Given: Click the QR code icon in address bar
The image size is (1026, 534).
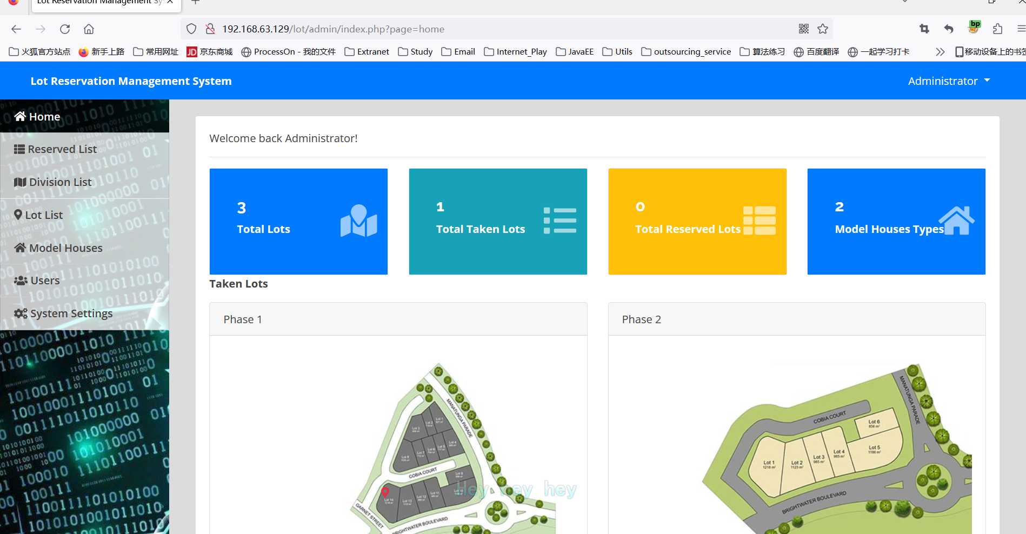Looking at the screenshot, I should [804, 29].
